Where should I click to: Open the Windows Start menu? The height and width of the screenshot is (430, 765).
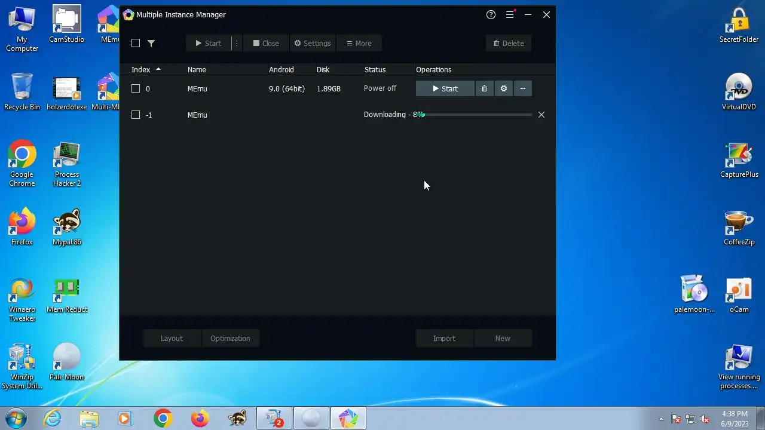point(16,419)
